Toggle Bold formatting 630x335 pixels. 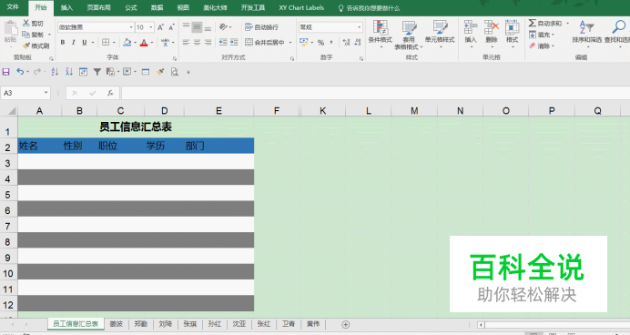tap(63, 42)
